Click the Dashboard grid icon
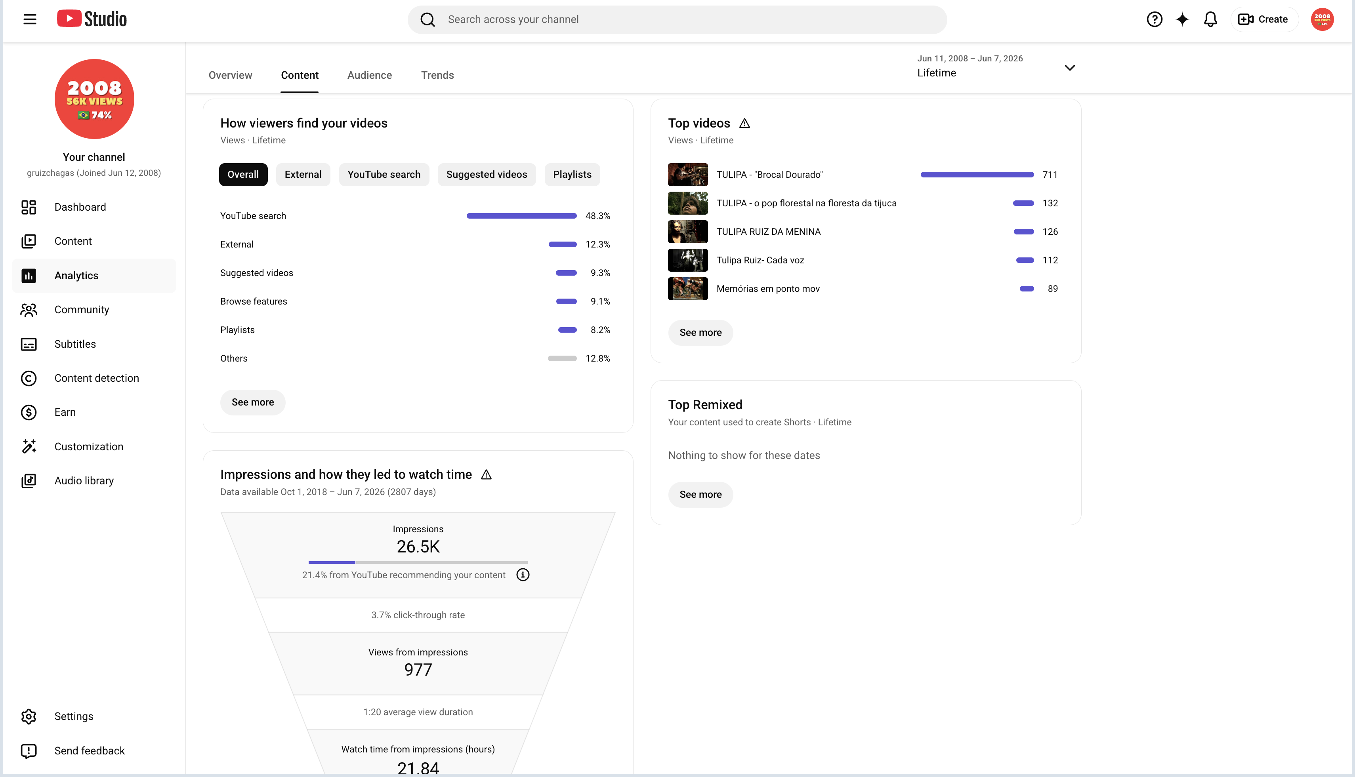Viewport: 1355px width, 777px height. tap(29, 207)
